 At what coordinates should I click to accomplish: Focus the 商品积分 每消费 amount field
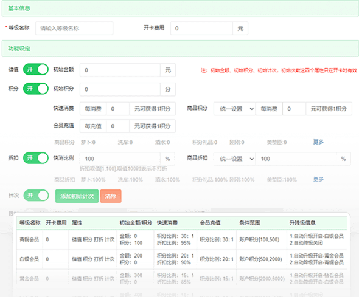pos(295,109)
